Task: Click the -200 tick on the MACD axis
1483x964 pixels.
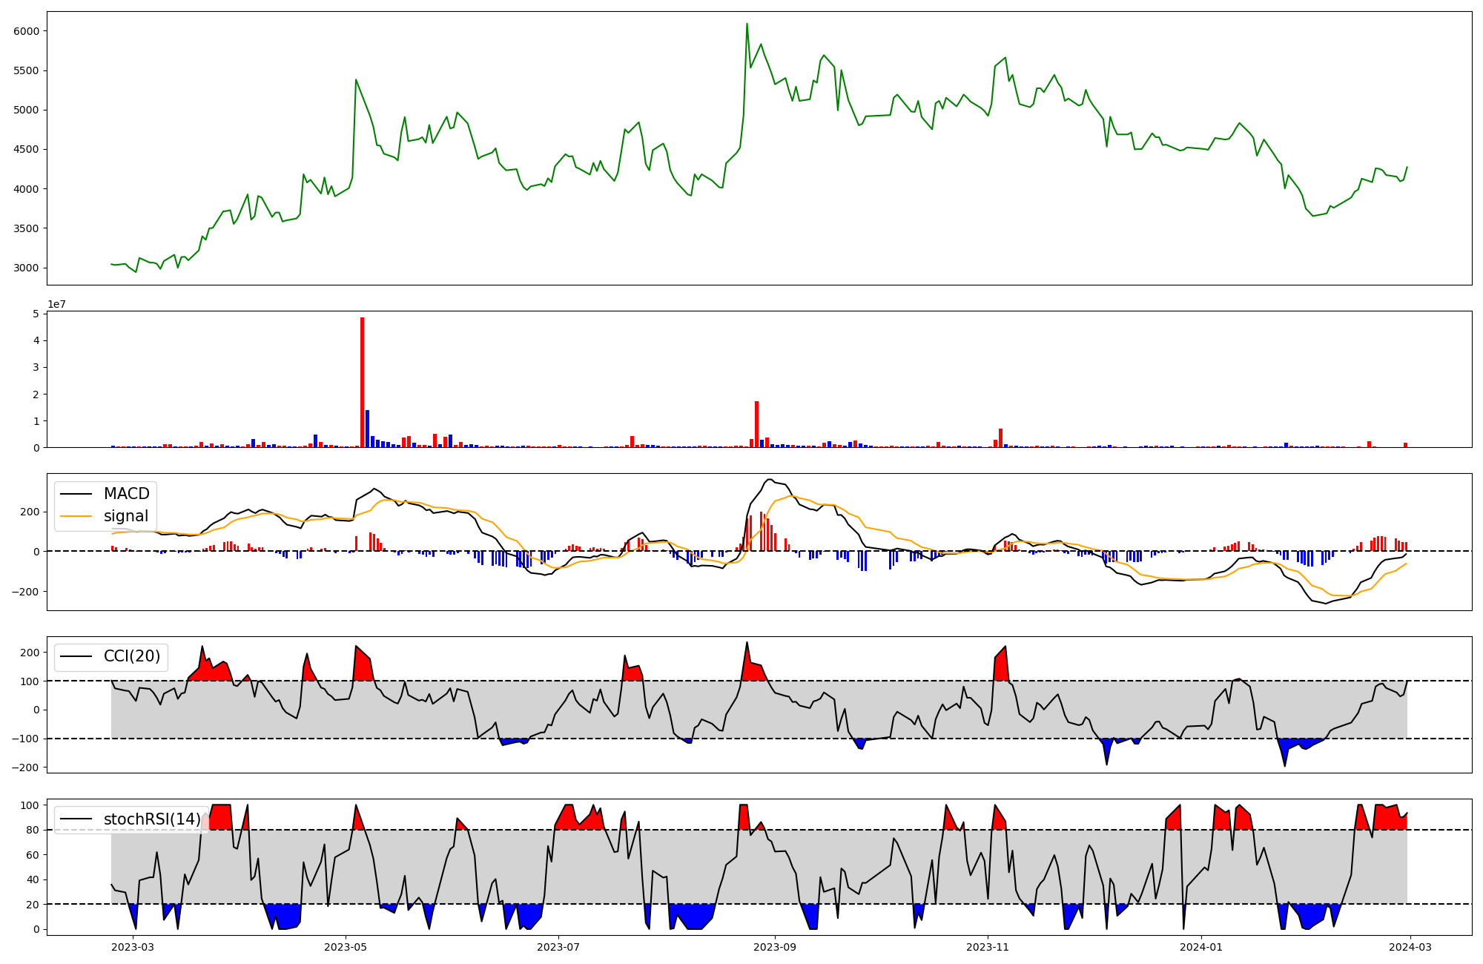Action: click(x=24, y=592)
